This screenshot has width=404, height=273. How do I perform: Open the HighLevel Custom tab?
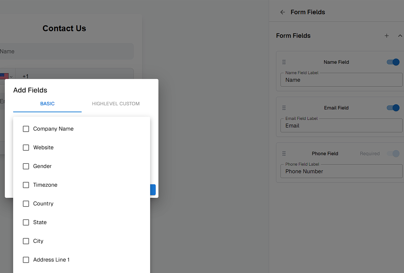tap(116, 104)
